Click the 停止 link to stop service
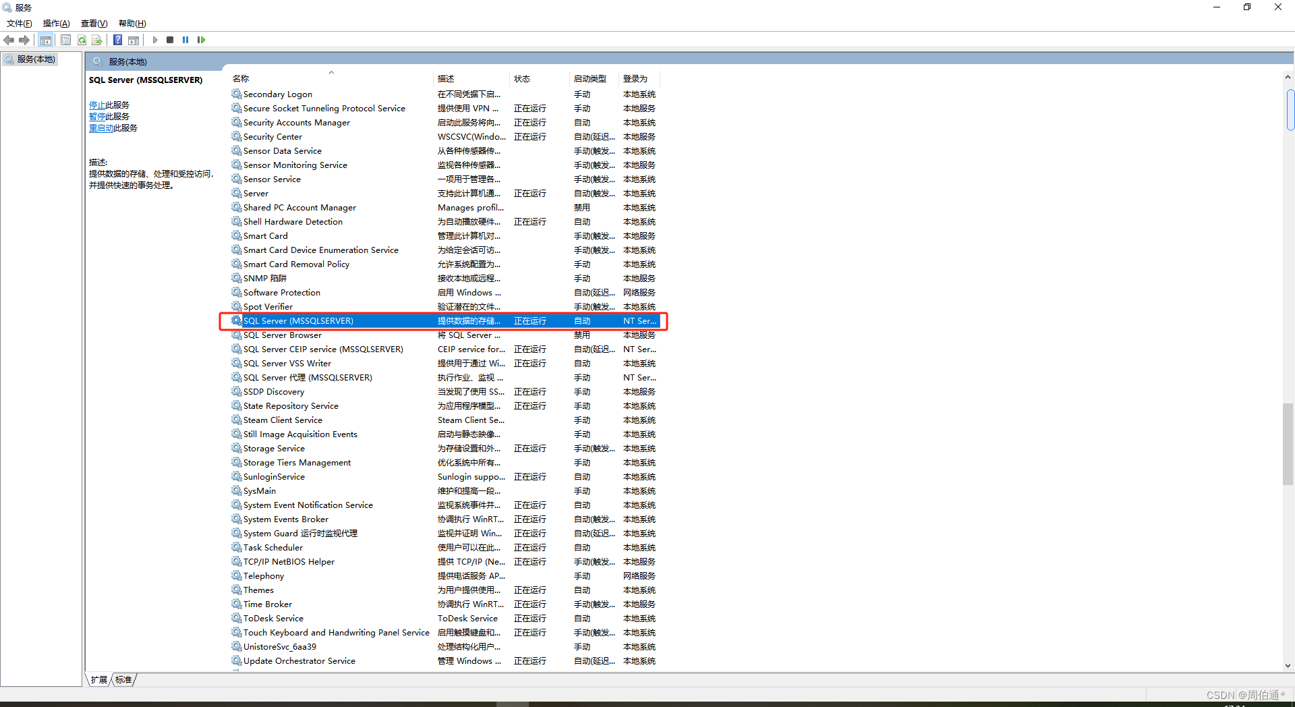The image size is (1295, 707). 97,105
